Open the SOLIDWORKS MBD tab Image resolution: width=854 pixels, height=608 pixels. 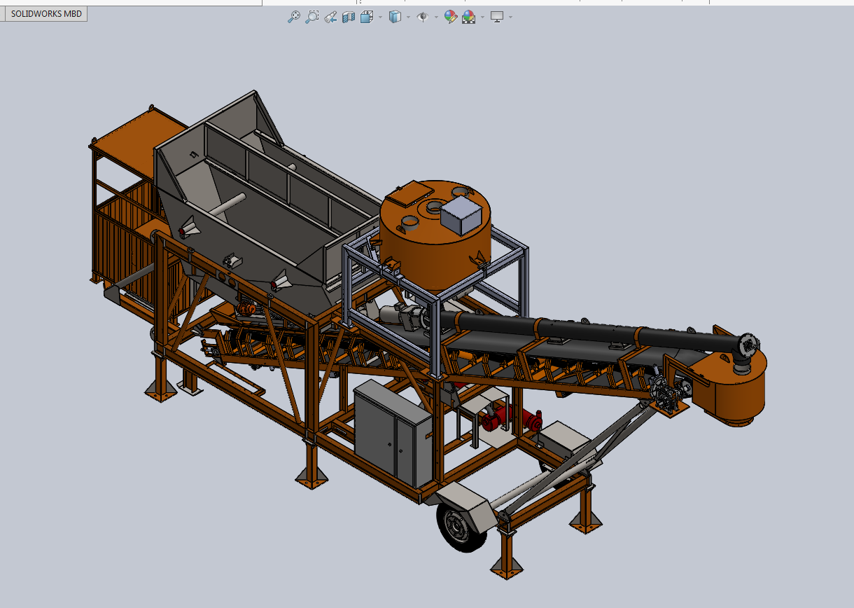[x=45, y=14]
